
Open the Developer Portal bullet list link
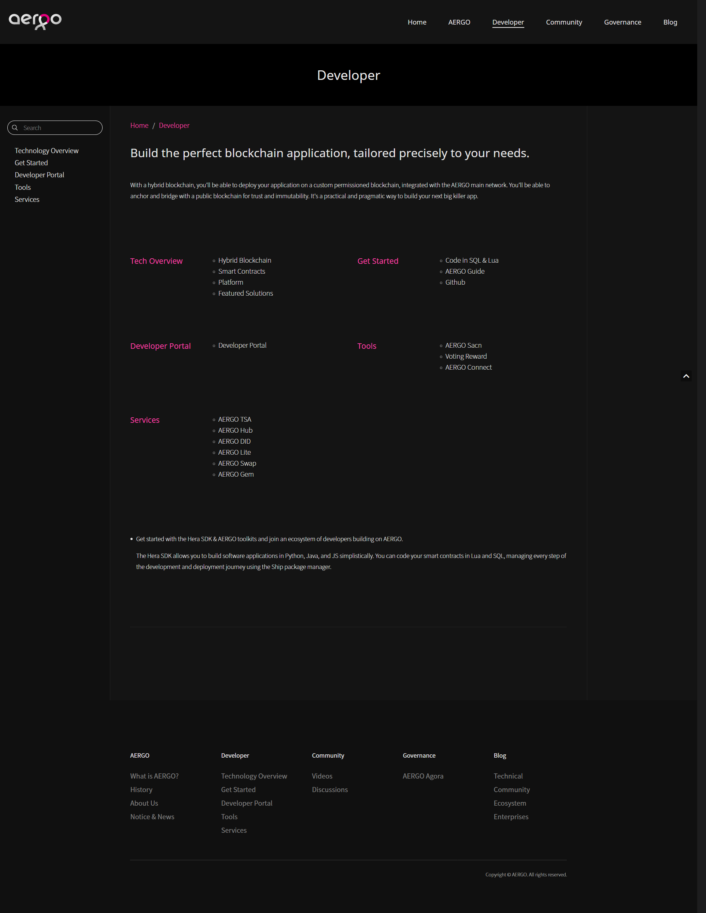coord(242,345)
